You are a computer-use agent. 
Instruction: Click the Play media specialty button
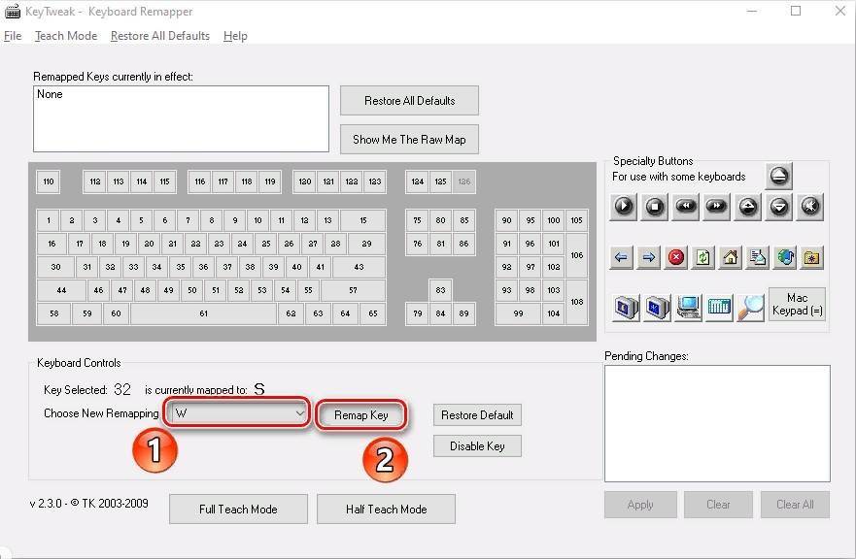pyautogui.click(x=624, y=206)
